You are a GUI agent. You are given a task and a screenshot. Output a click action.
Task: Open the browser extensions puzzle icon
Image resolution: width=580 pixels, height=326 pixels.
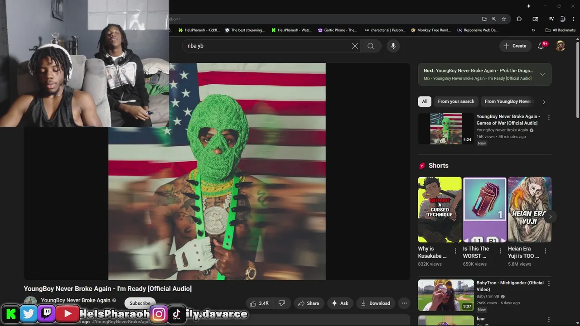click(519, 19)
